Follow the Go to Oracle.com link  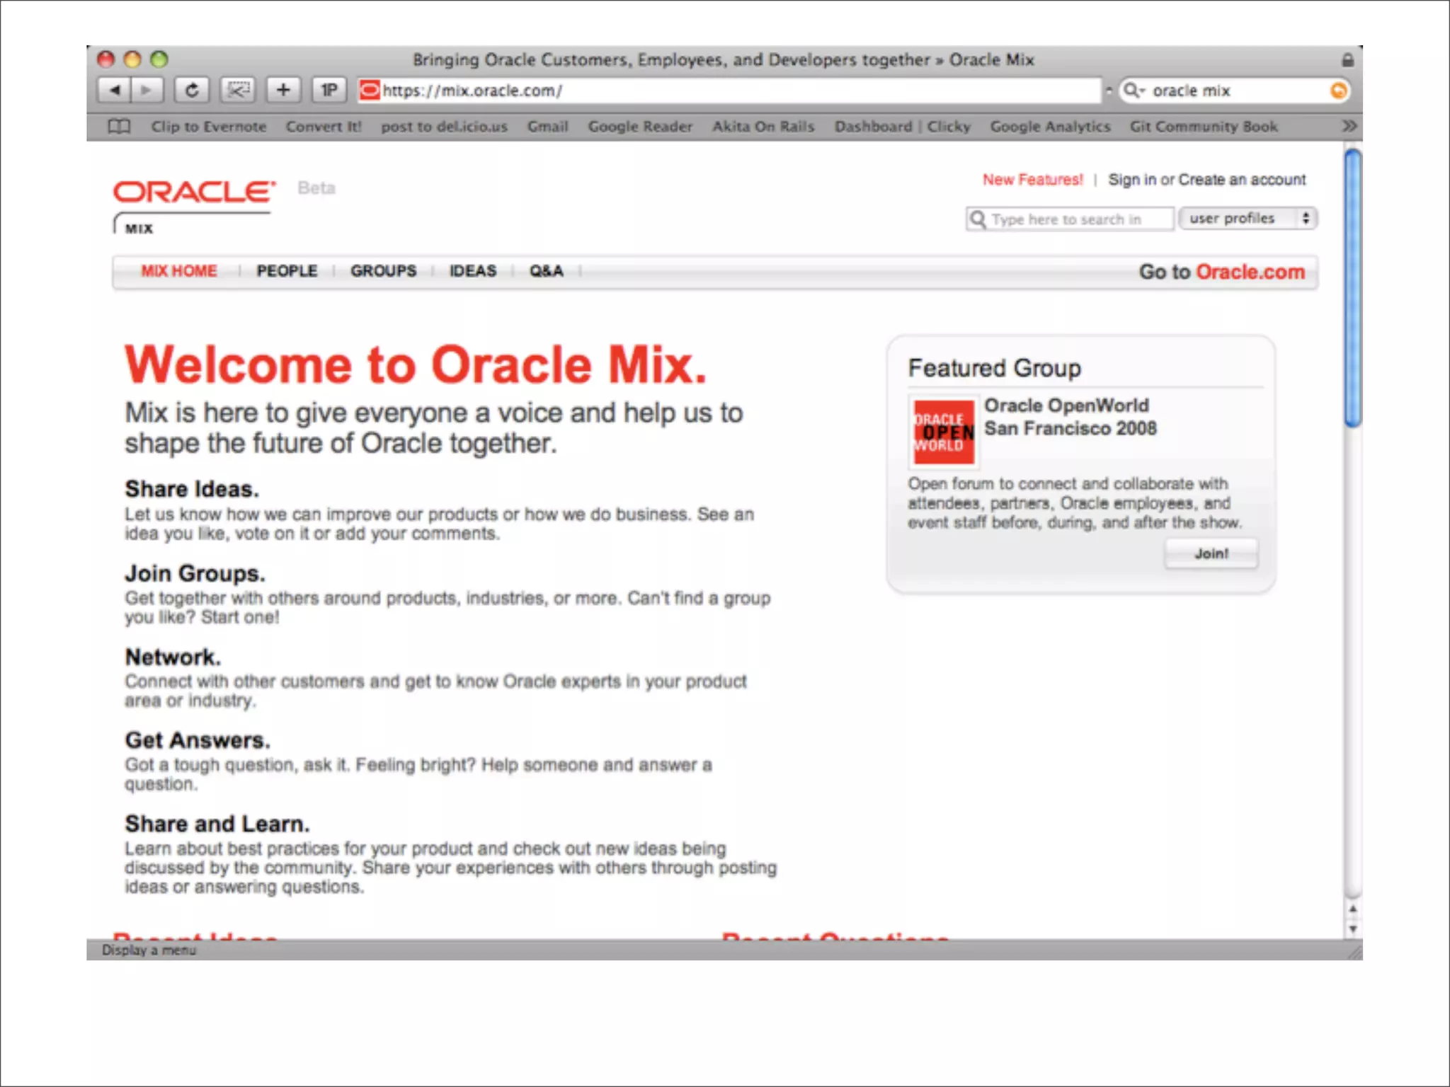pyautogui.click(x=1222, y=272)
